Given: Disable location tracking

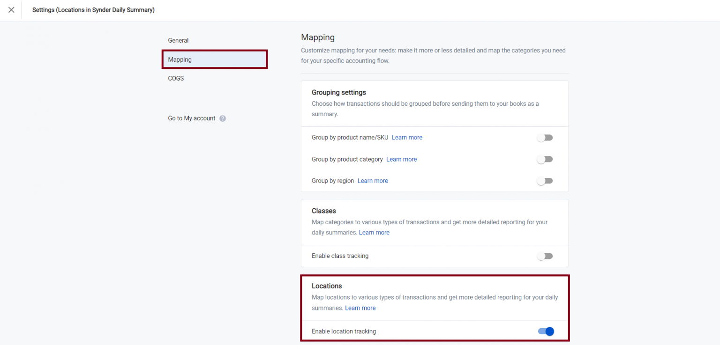Looking at the screenshot, I should tap(546, 331).
